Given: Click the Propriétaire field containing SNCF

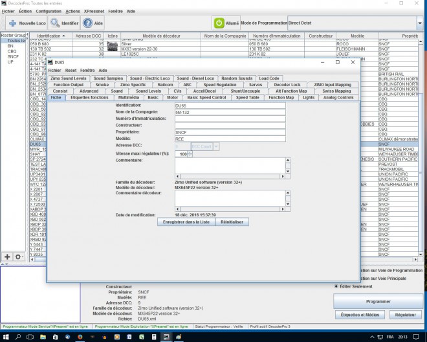Looking at the screenshot, I should pos(230,132).
